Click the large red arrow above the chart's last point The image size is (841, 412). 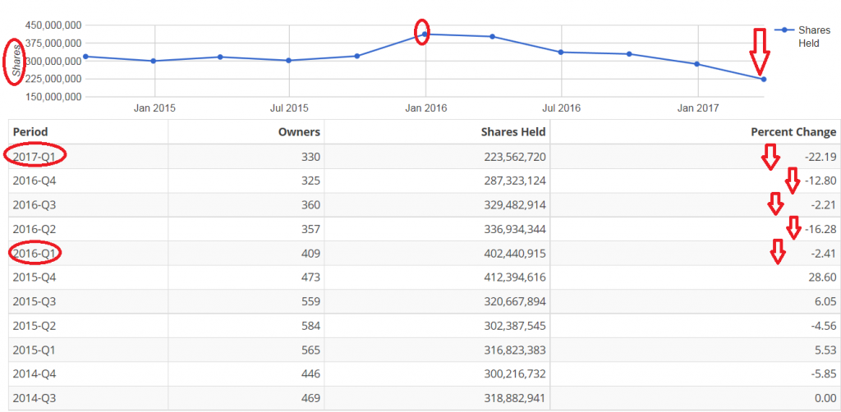760,51
